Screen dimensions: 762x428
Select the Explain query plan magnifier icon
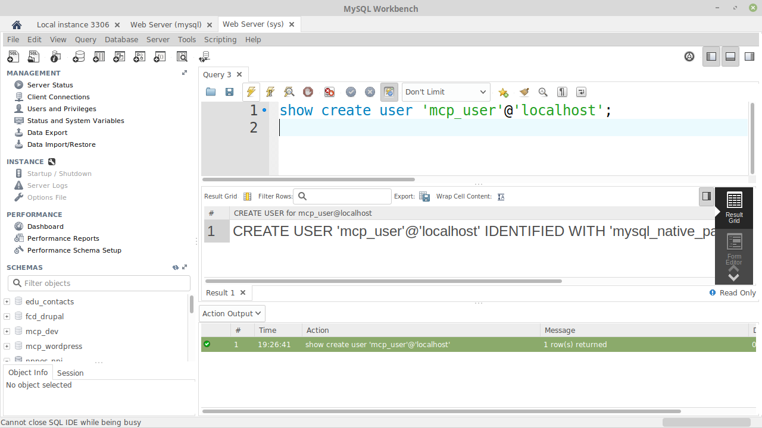click(x=289, y=92)
